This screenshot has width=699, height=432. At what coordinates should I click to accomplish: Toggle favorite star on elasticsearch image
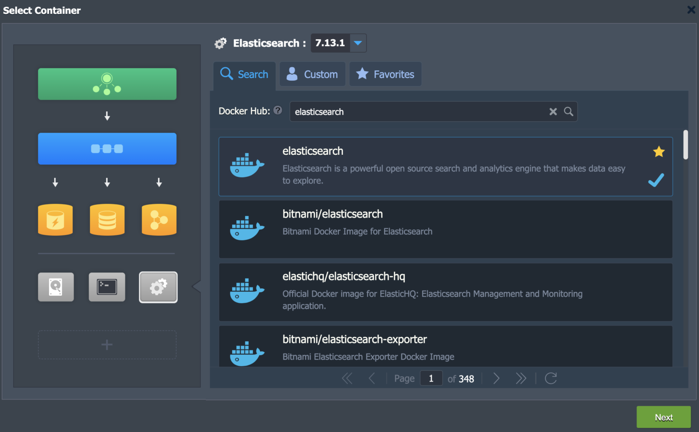pos(658,152)
